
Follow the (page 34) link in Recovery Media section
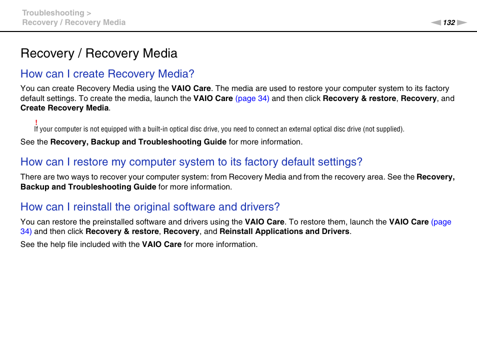(x=252, y=98)
